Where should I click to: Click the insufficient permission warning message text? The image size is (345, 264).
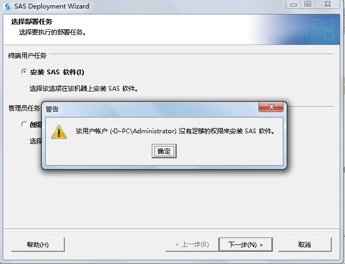(x=175, y=131)
